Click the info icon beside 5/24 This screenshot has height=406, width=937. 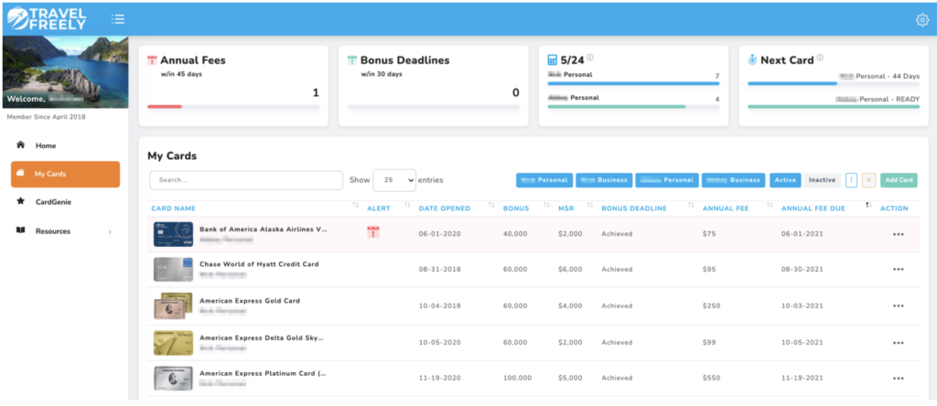coord(590,58)
